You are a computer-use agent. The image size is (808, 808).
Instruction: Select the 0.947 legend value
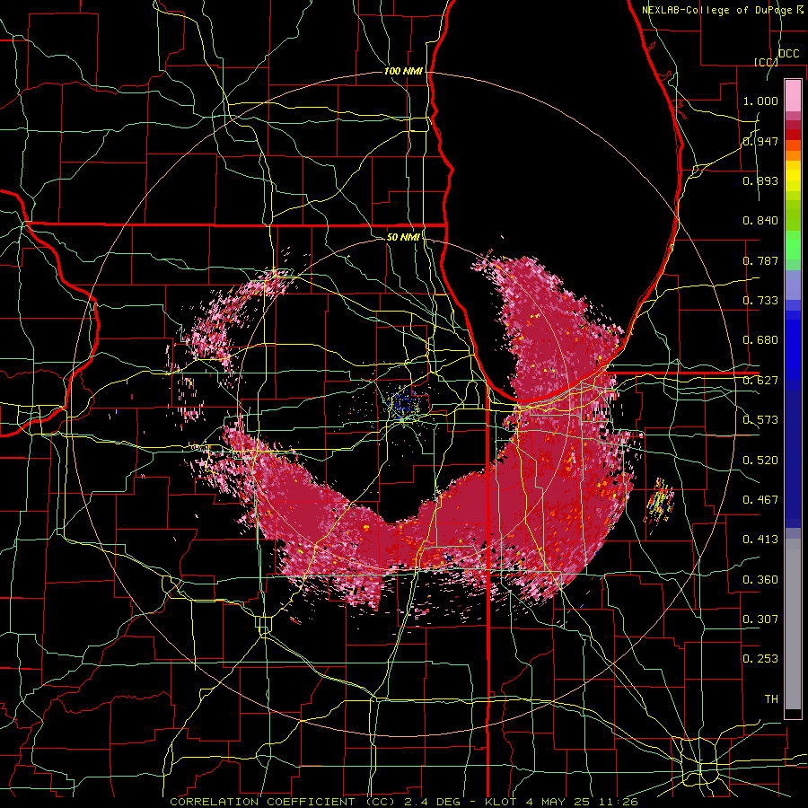[760, 141]
